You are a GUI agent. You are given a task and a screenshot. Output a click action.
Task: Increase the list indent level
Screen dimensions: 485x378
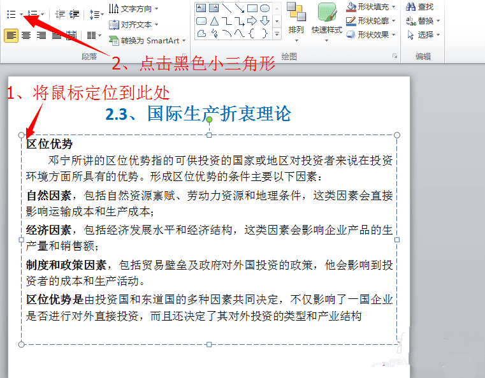pos(74,14)
